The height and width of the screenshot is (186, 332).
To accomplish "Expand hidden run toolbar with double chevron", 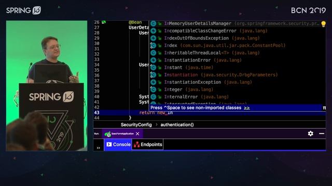I will pyautogui.click(x=98, y=148).
